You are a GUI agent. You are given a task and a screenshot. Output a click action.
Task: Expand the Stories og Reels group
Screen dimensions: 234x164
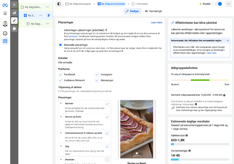point(61,117)
